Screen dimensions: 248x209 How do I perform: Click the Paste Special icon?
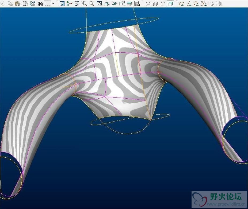25,4
